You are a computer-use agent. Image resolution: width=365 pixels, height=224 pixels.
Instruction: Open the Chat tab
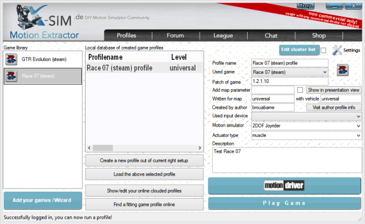(x=271, y=36)
